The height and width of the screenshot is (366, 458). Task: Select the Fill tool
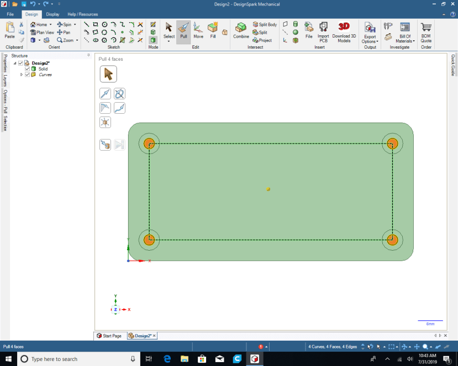click(213, 30)
